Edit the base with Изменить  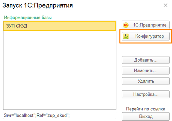click(x=146, y=71)
